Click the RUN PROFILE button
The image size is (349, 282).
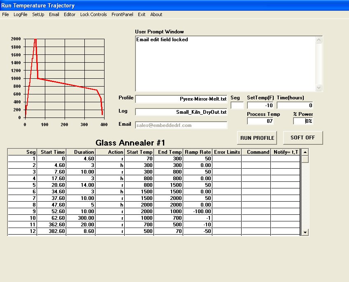tap(257, 138)
